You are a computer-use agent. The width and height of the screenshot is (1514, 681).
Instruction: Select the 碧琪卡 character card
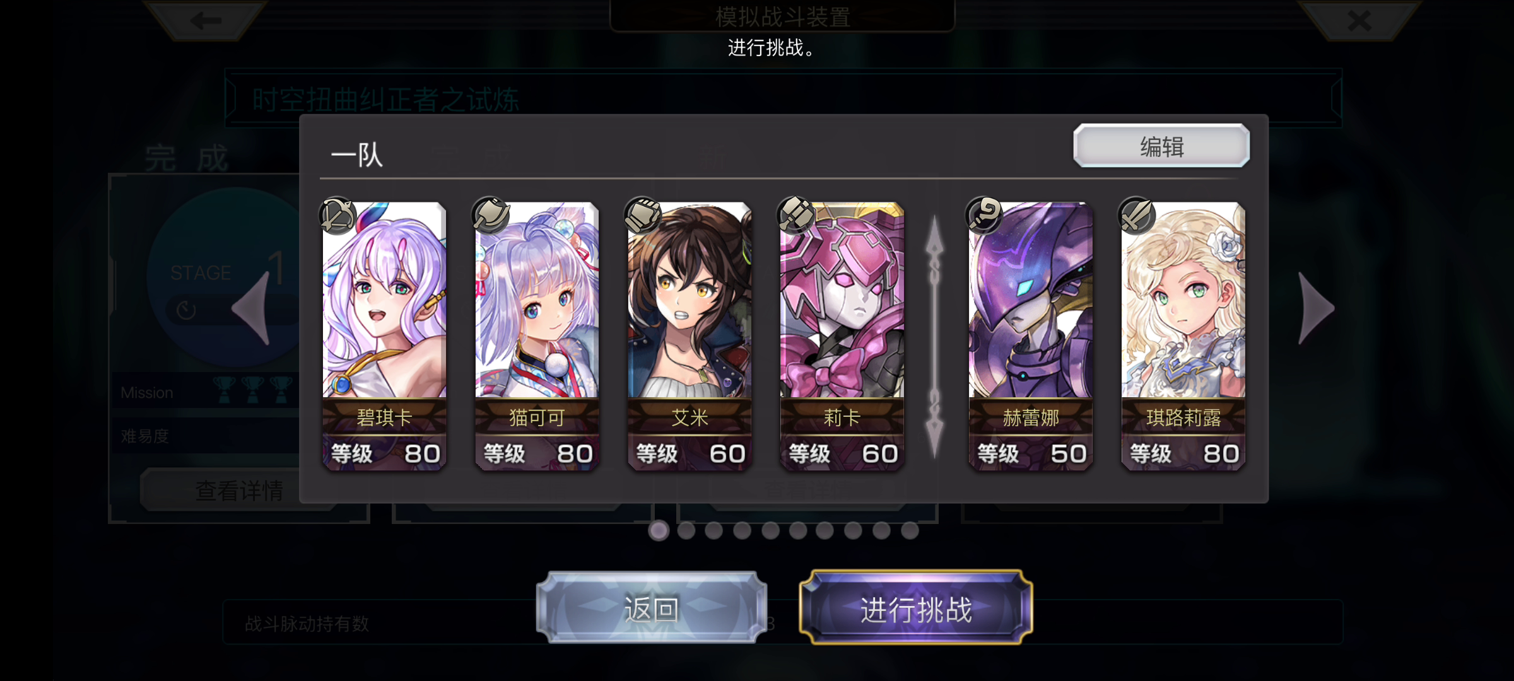[x=384, y=336]
